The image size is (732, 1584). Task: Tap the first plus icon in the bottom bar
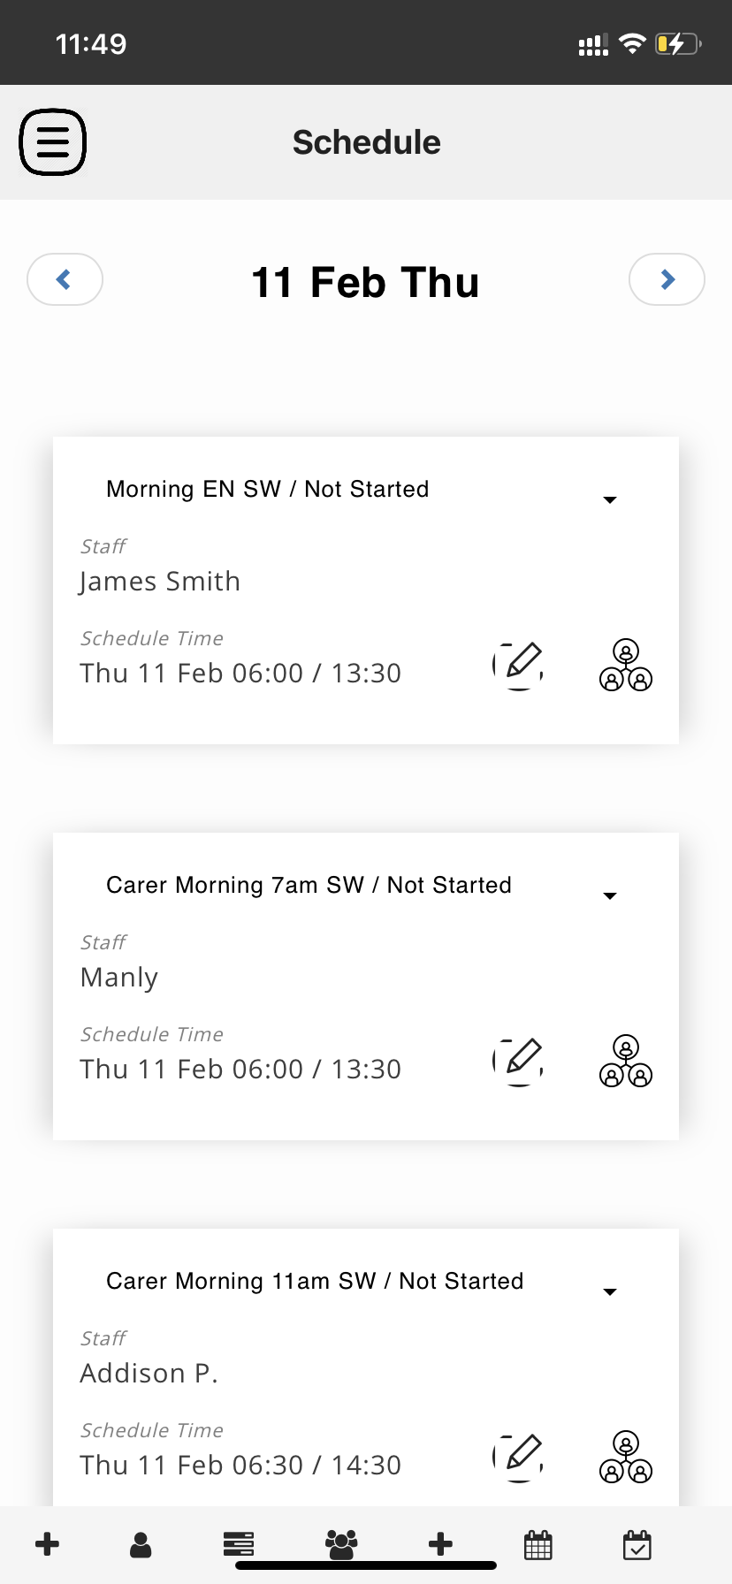point(47,1544)
